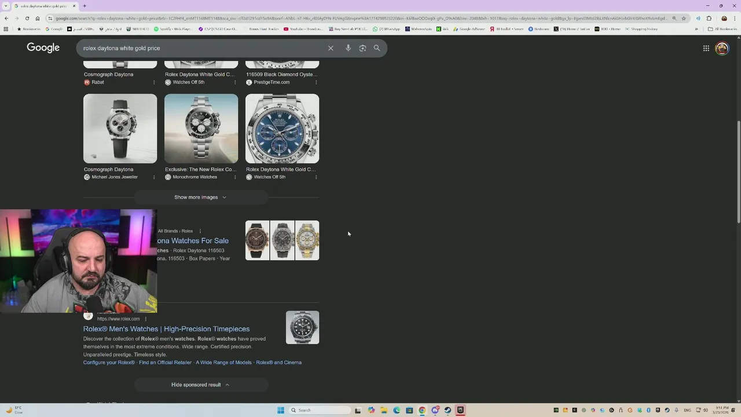This screenshot has width=741, height=417.
Task: Open the Google AdSense bookmark
Action: pos(469,29)
